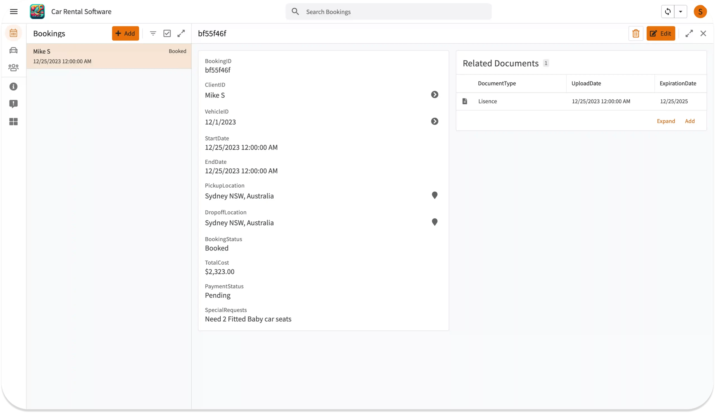The image size is (715, 413).
Task: Click the orange Edit button
Action: tap(661, 34)
